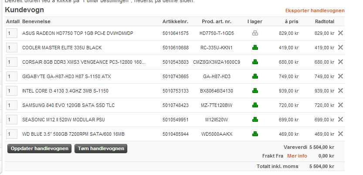
Task: Edit the quantity field for WD Blue 500GB
Action: 12,134
